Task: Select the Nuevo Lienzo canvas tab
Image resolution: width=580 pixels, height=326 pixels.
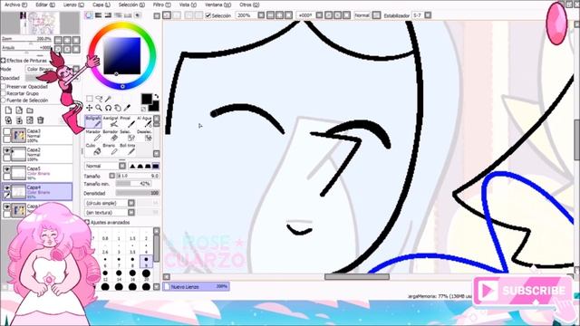Action: pyautogui.click(x=196, y=286)
